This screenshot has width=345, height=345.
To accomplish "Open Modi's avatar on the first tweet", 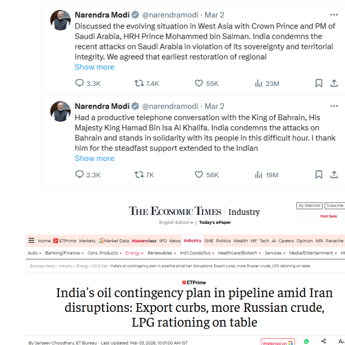I will (61, 20).
